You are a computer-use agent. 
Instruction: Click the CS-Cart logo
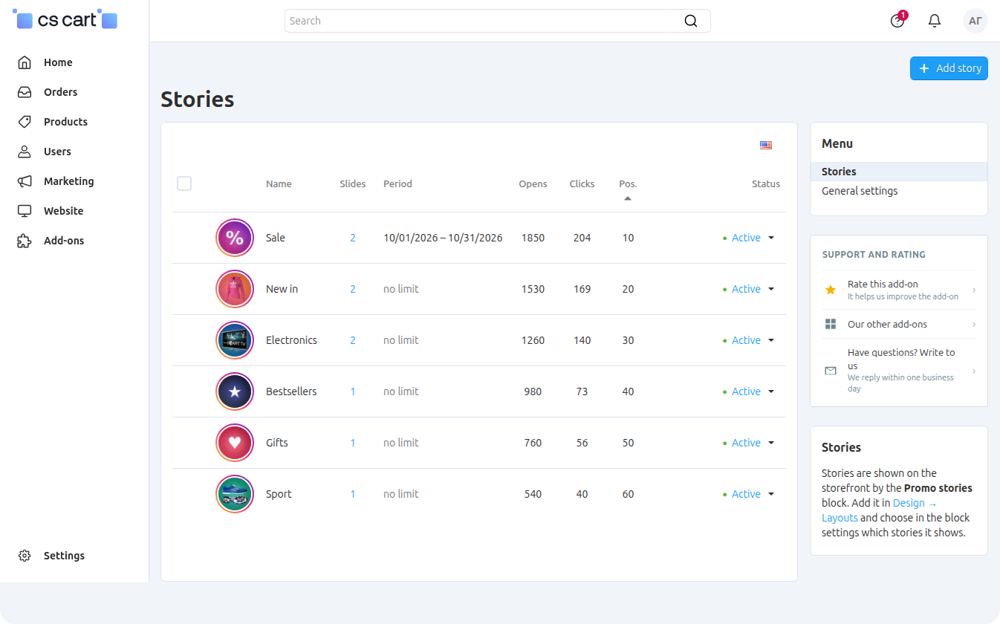(x=65, y=21)
